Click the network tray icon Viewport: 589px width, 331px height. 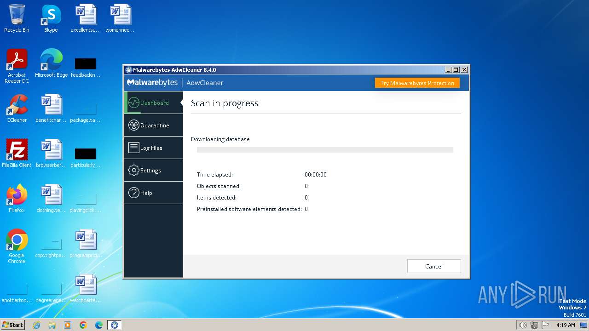[534, 325]
